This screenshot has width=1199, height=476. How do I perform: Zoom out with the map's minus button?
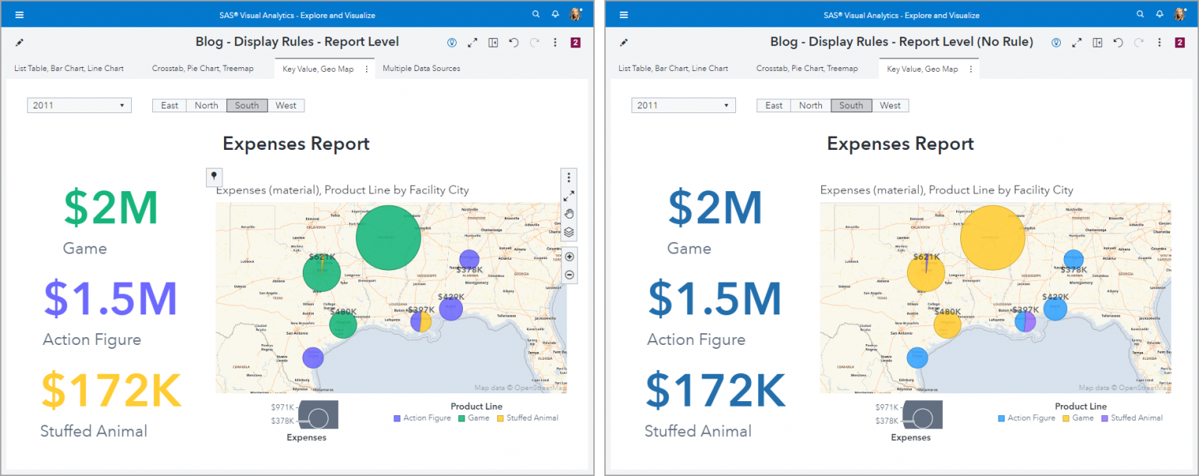pos(569,275)
